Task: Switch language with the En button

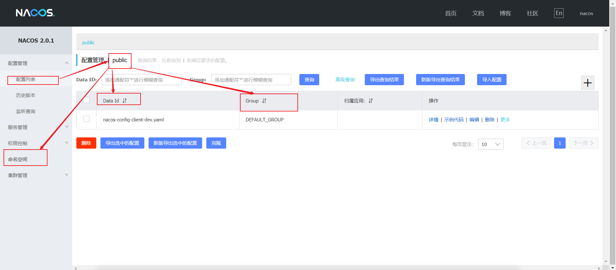Action: 559,13
